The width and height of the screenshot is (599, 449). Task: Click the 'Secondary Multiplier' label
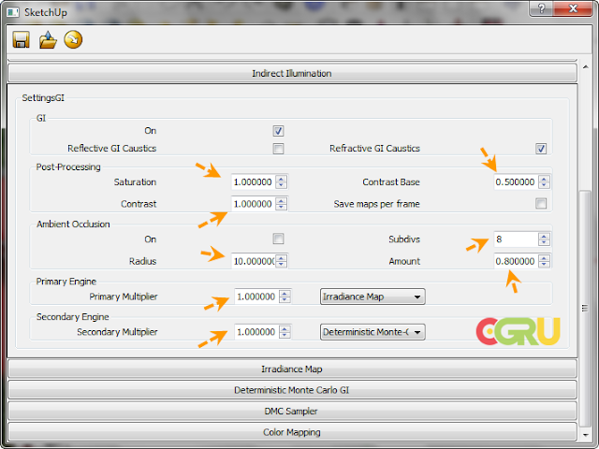117,332
